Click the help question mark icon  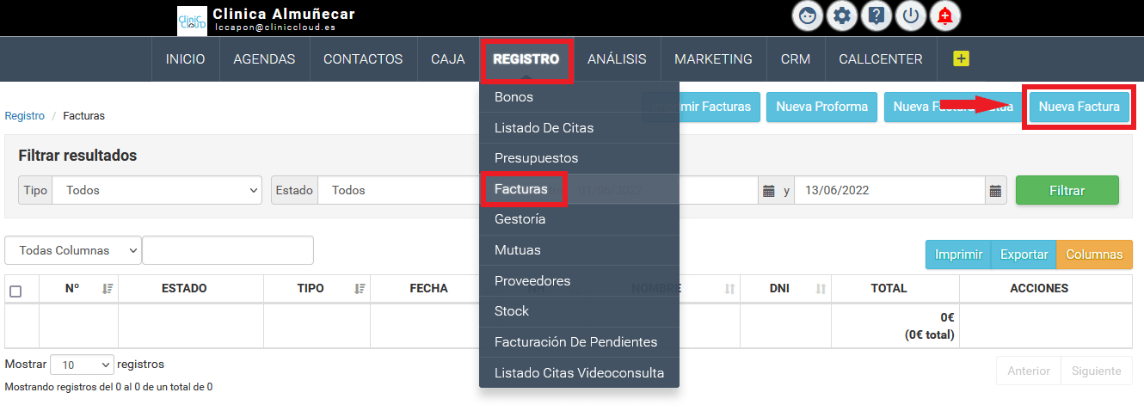pyautogui.click(x=876, y=15)
